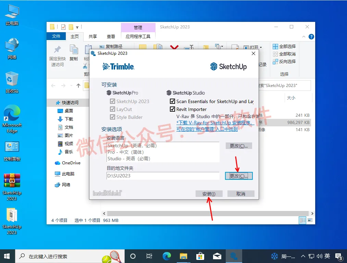347x263 pixels.
Task: Click the Explorer search box
Action: (x=285, y=86)
